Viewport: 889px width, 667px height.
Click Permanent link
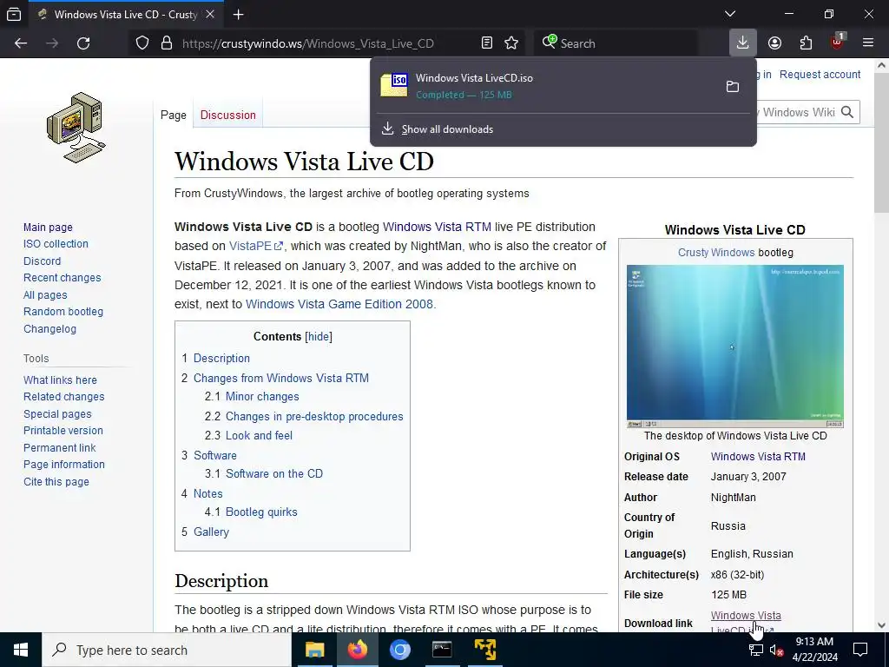[x=60, y=448]
